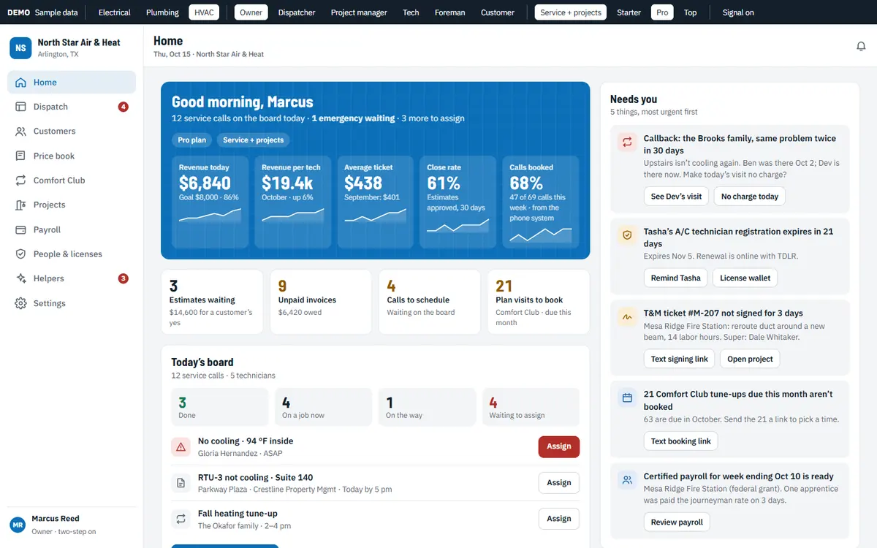Switch role to Customer
The image size is (877, 548).
click(498, 12)
